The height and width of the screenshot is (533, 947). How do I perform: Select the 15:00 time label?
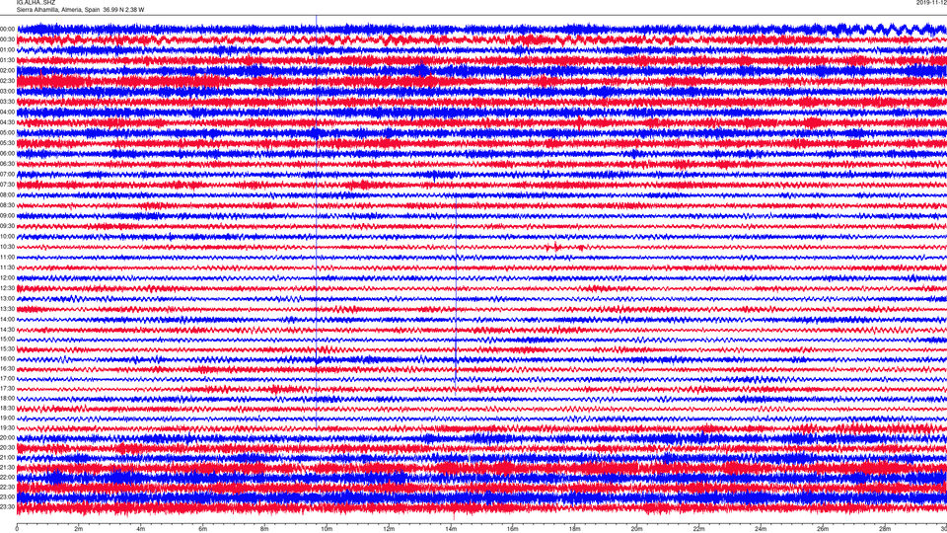[8, 339]
